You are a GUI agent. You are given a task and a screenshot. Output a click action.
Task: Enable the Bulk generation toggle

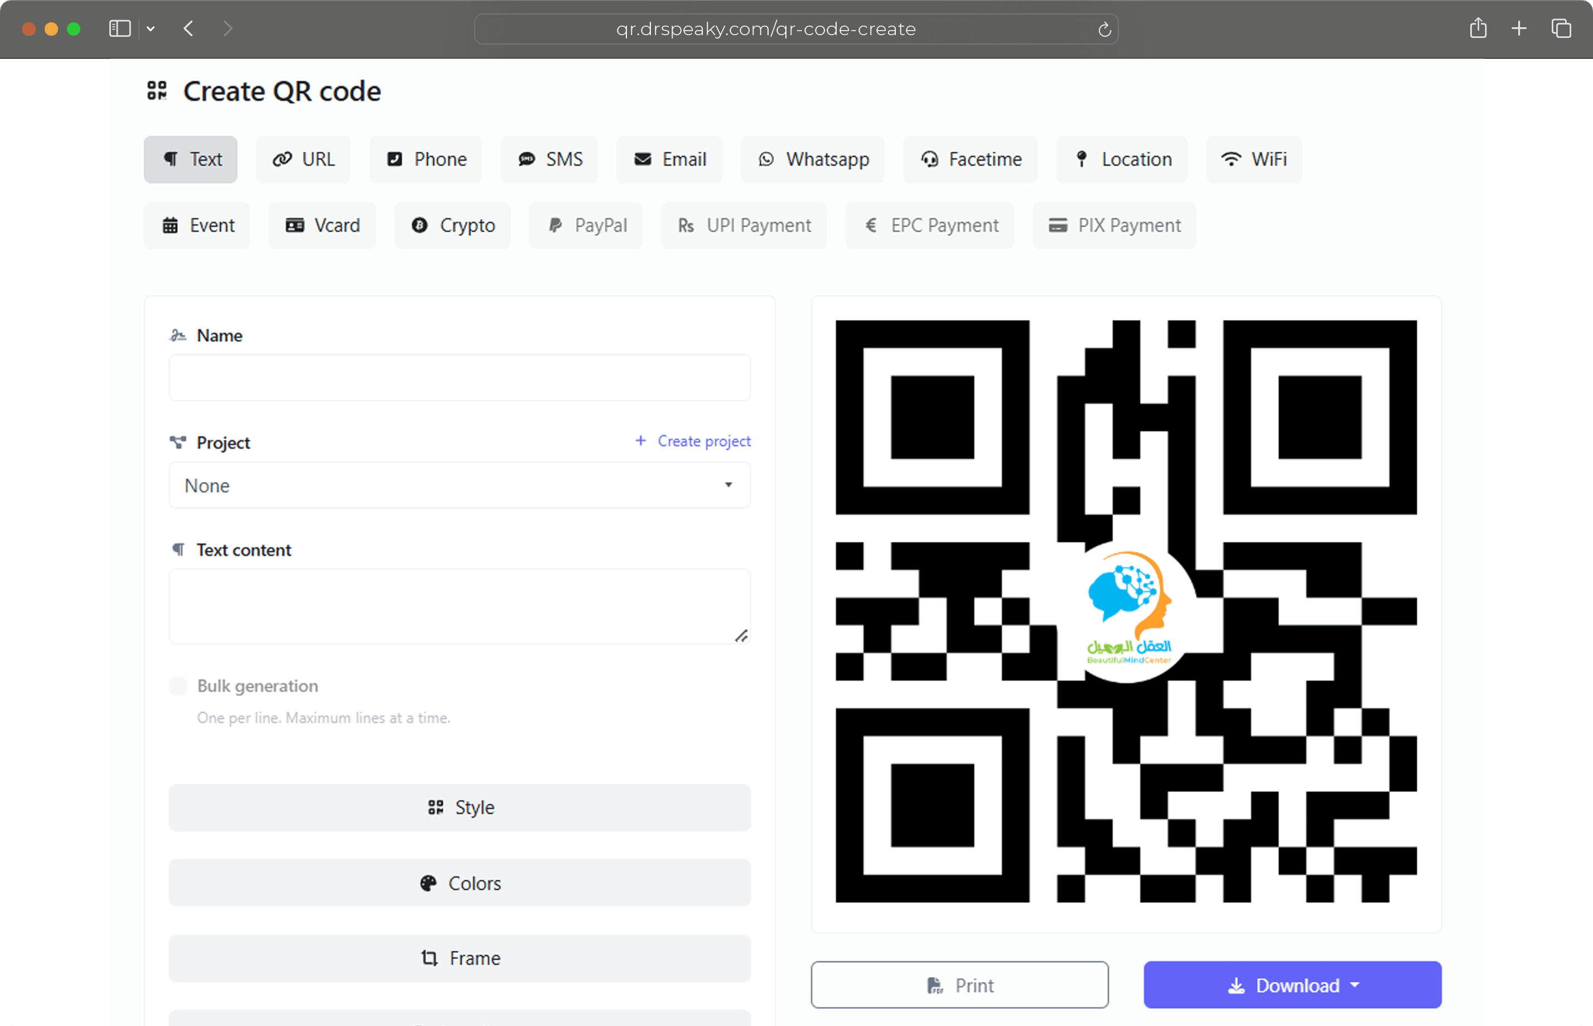178,685
